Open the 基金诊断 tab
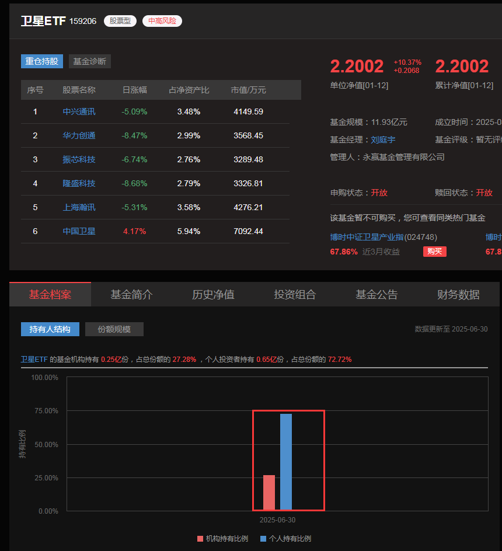Image resolution: width=502 pixels, height=551 pixels. [90, 61]
